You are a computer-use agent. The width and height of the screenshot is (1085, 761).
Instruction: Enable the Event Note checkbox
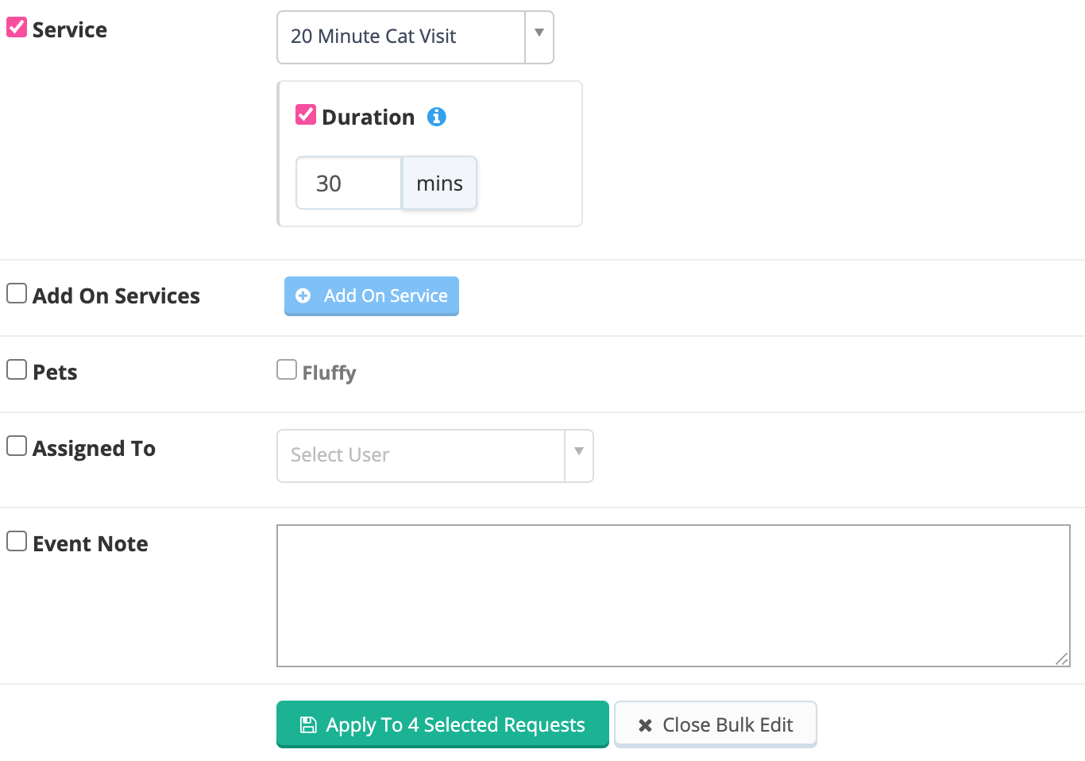(17, 541)
